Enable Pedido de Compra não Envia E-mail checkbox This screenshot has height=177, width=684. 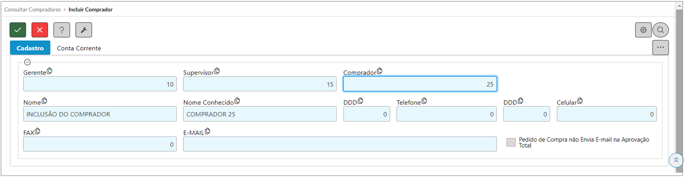pos(511,142)
